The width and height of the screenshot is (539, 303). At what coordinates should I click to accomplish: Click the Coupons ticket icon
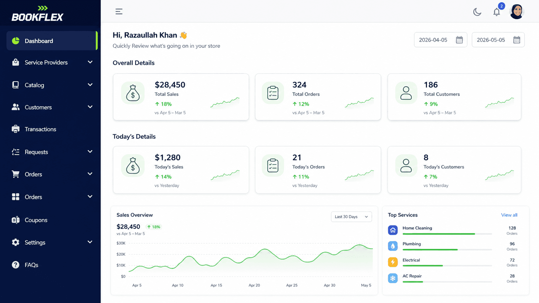[x=15, y=220]
